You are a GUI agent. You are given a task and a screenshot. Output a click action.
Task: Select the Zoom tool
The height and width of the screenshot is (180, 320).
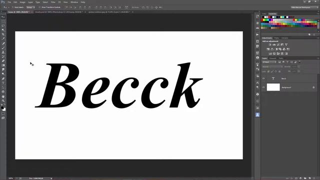click(3, 101)
